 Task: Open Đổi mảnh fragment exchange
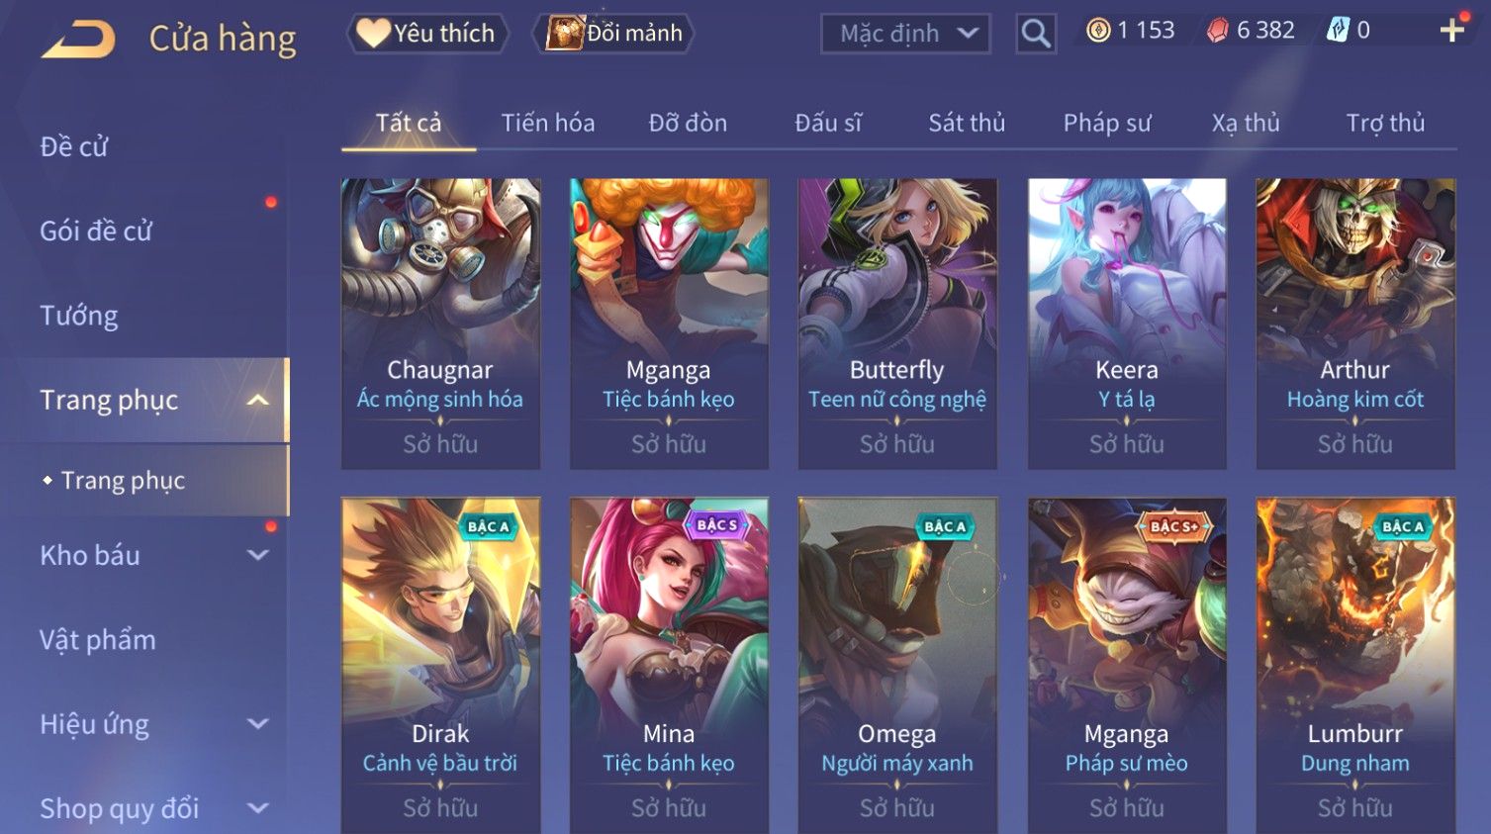(613, 34)
